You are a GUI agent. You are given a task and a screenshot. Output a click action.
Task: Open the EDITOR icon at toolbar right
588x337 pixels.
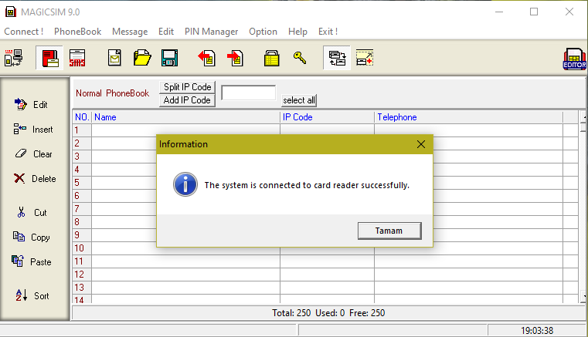pyautogui.click(x=575, y=59)
